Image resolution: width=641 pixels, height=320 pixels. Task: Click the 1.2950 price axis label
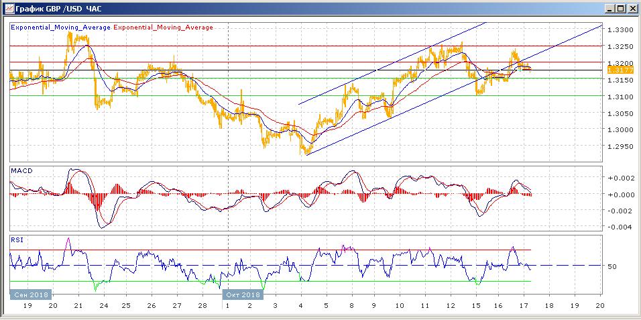pyautogui.click(x=620, y=146)
